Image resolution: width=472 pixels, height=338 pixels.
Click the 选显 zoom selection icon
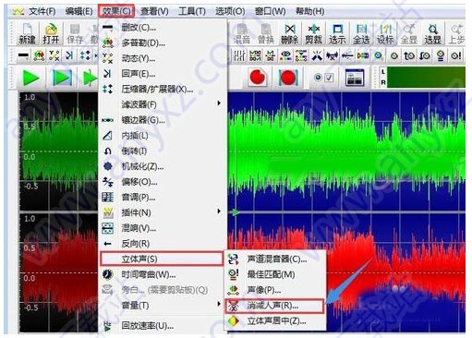[x=433, y=33]
